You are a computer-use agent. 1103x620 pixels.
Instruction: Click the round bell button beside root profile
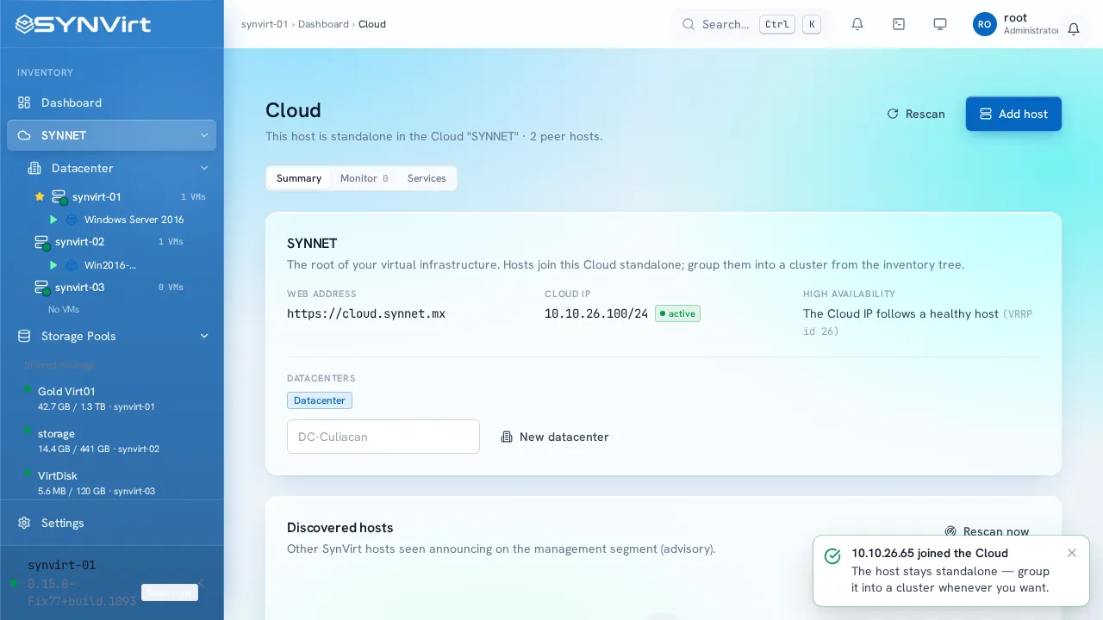click(1074, 28)
